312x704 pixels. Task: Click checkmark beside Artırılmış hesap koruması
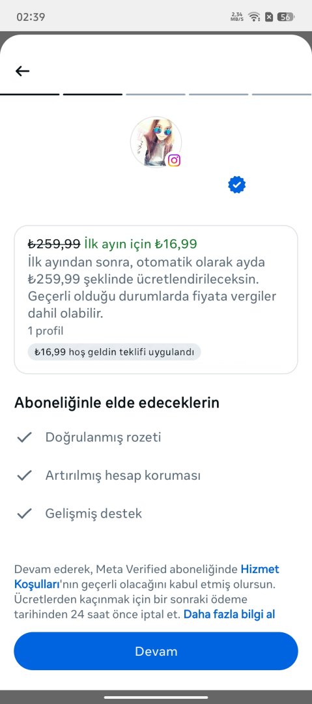tap(24, 475)
